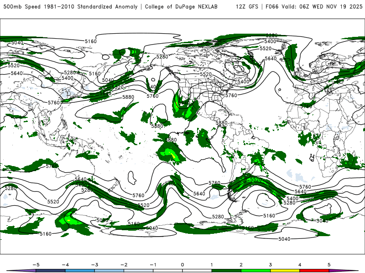Click the '-2' colorbar tick label
This screenshot has height=273, width=365.
tap(124, 265)
